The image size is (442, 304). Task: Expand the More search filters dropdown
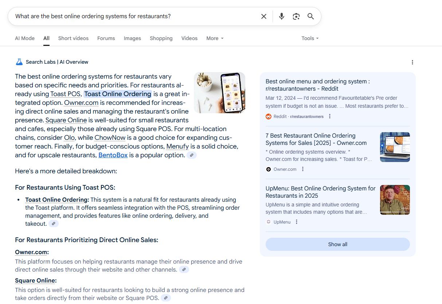[x=215, y=38]
